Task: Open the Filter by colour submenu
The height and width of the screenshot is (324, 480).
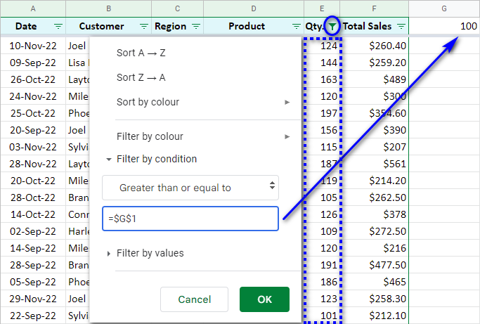Action: (x=203, y=136)
